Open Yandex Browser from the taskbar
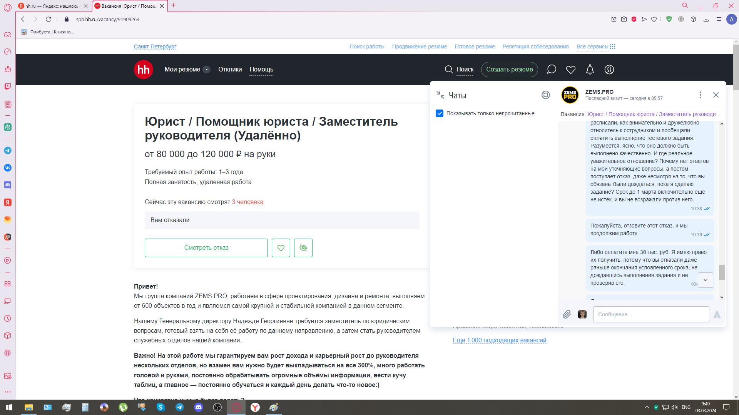This screenshot has width=739, height=415. point(255,407)
